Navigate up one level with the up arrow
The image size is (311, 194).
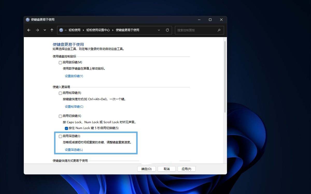pyautogui.click(x=52, y=30)
